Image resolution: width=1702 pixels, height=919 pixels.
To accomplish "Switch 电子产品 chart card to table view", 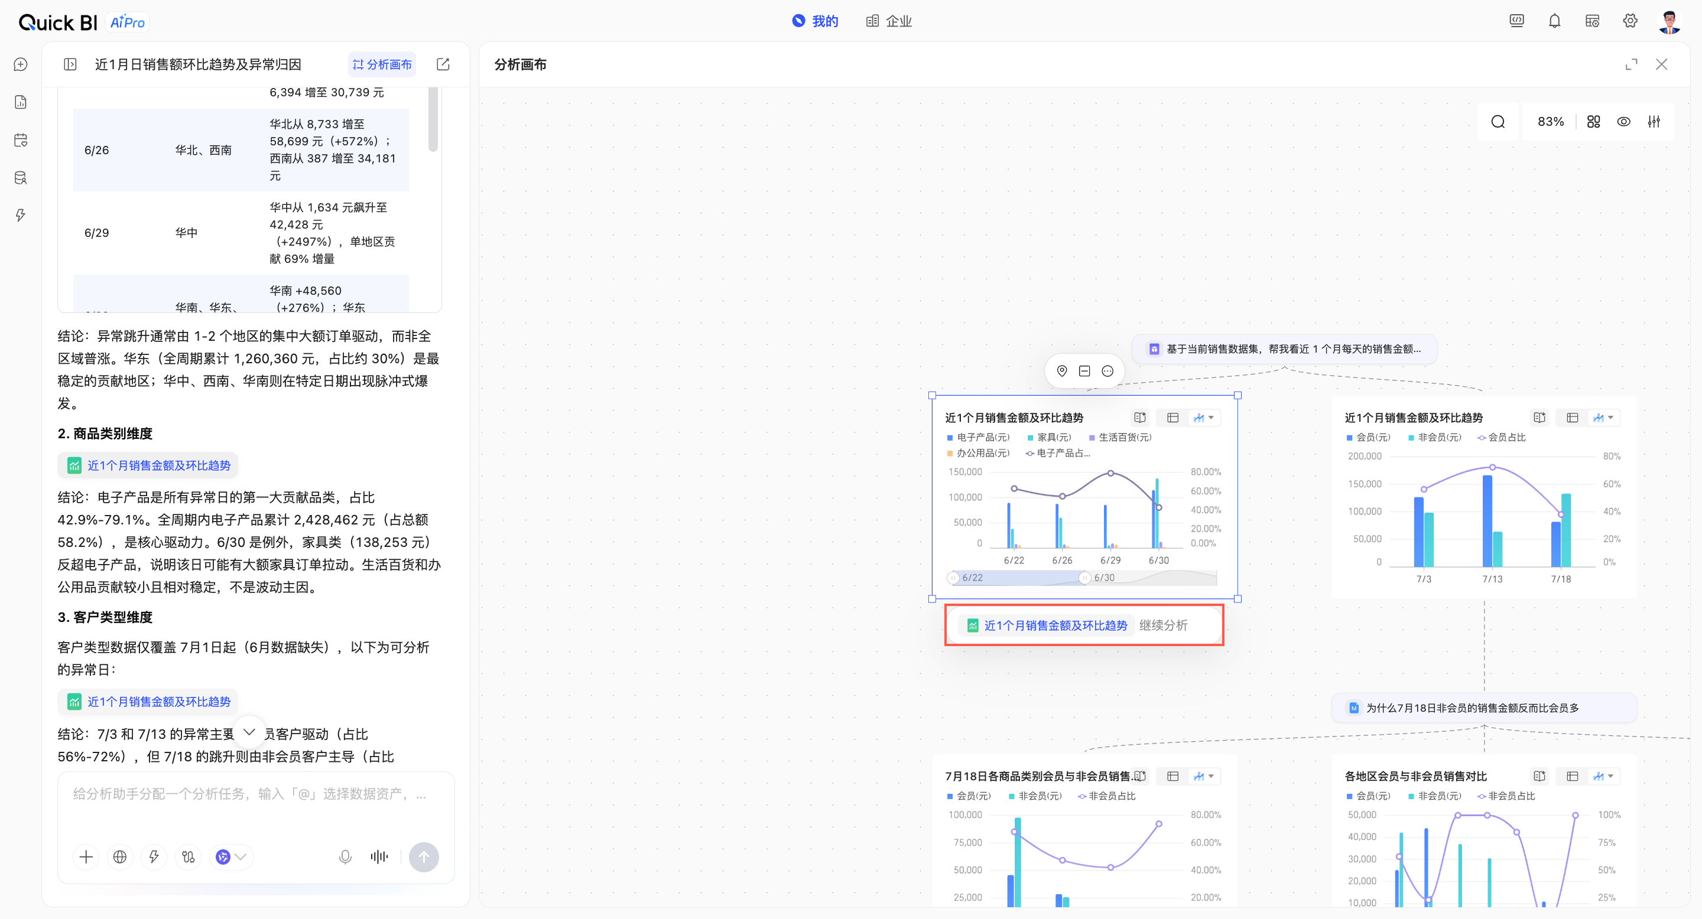I will (x=1172, y=417).
